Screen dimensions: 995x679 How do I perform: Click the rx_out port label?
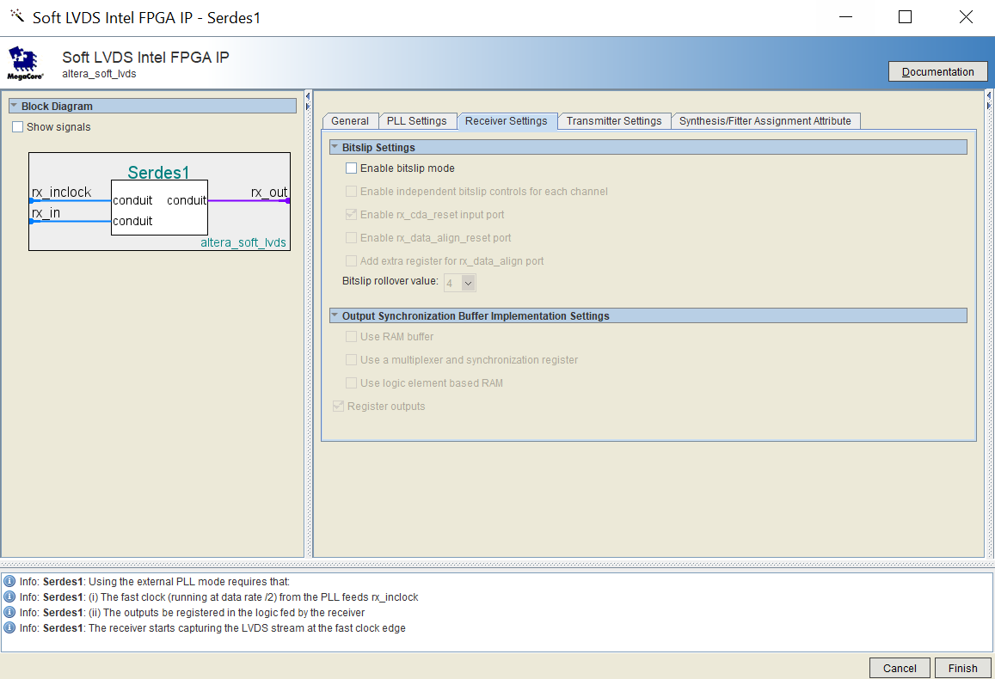click(x=269, y=193)
